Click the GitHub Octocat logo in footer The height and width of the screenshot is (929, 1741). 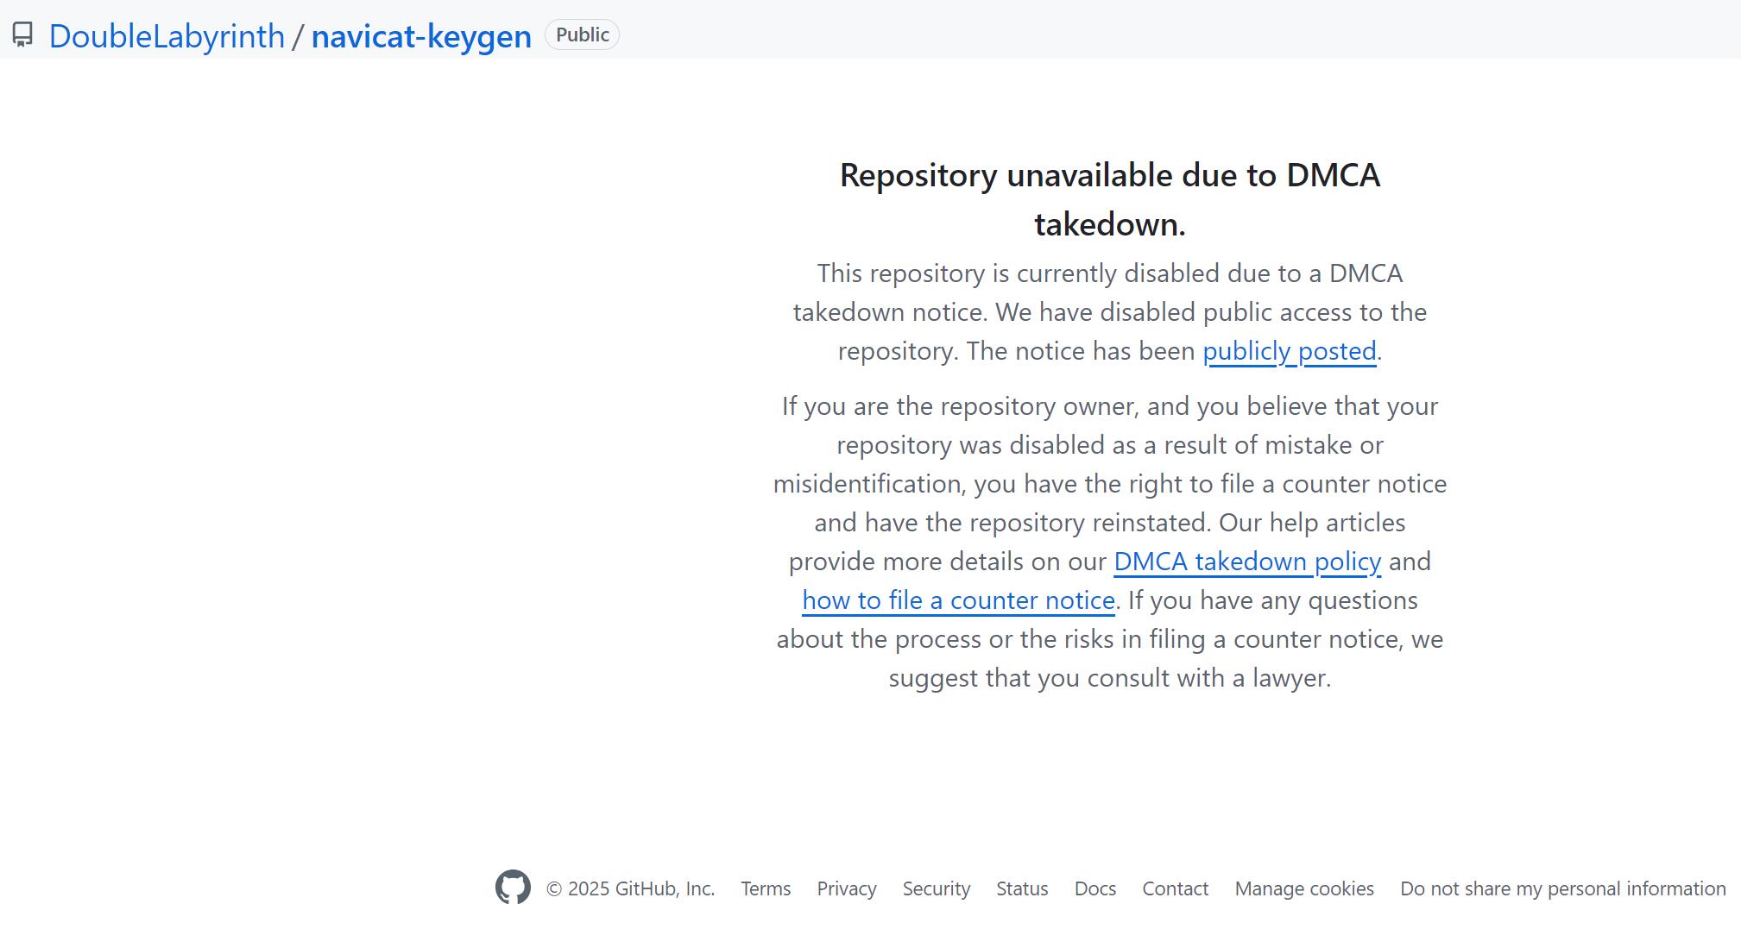click(x=513, y=887)
